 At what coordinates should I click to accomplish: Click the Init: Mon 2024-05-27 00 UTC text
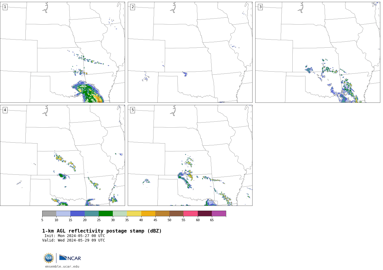tap(75, 236)
